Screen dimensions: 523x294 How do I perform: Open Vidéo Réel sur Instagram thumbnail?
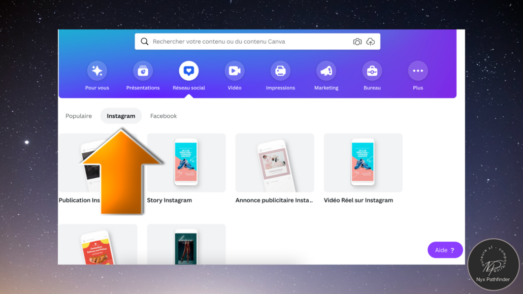pos(363,163)
